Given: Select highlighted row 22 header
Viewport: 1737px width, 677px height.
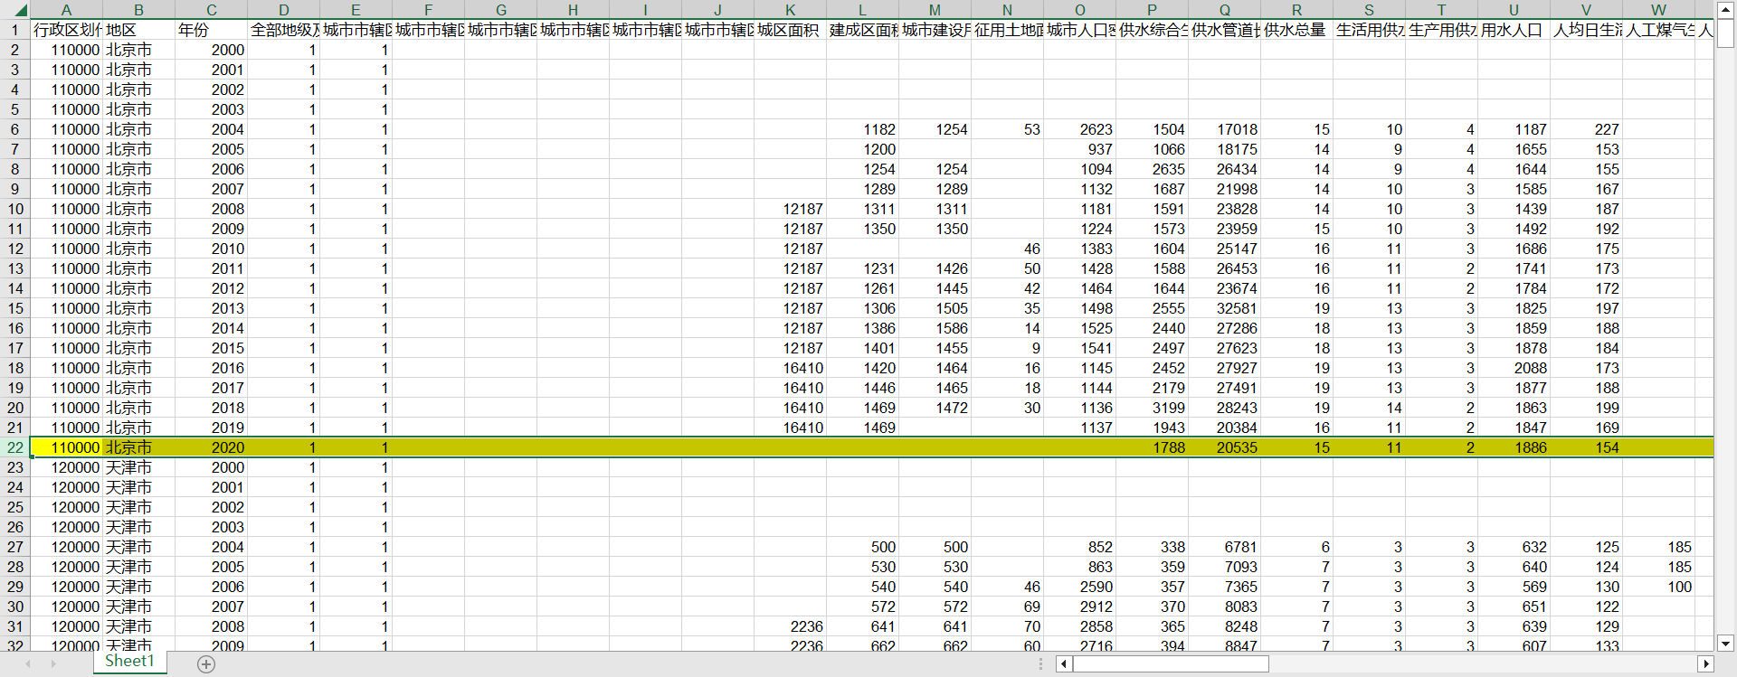Looking at the screenshot, I should click(x=14, y=447).
